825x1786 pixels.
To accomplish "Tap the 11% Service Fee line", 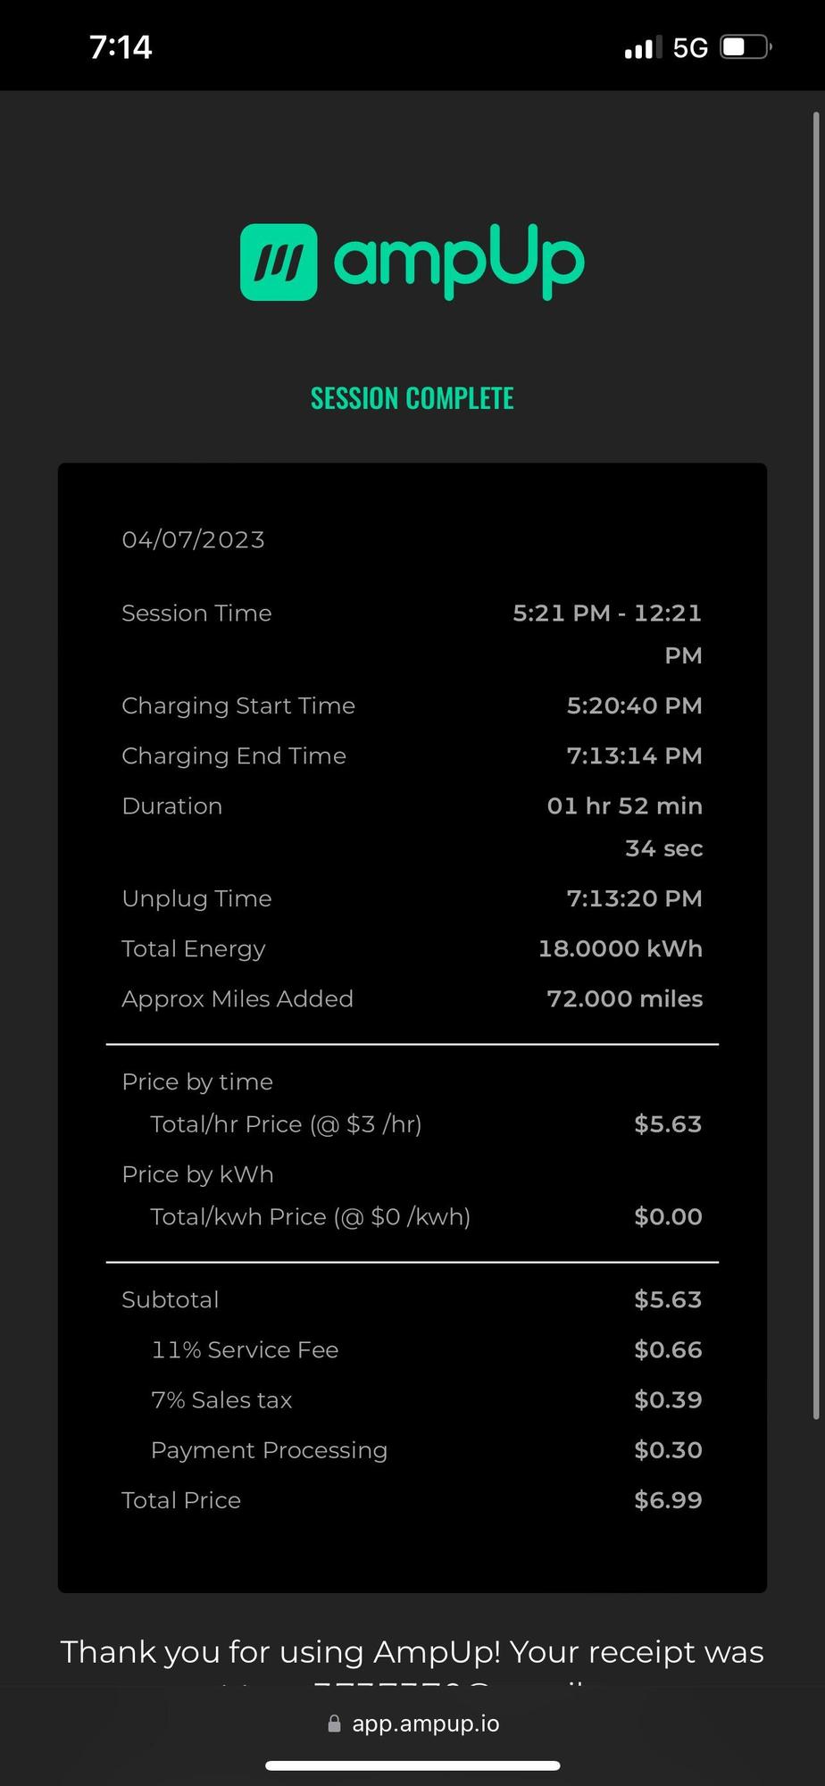I will pos(245,1350).
